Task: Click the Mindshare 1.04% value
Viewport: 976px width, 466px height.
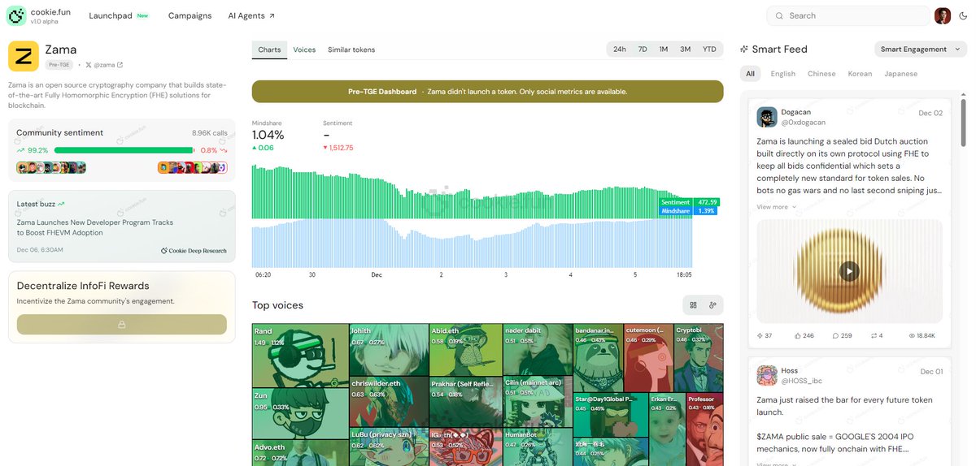Action: pos(268,135)
